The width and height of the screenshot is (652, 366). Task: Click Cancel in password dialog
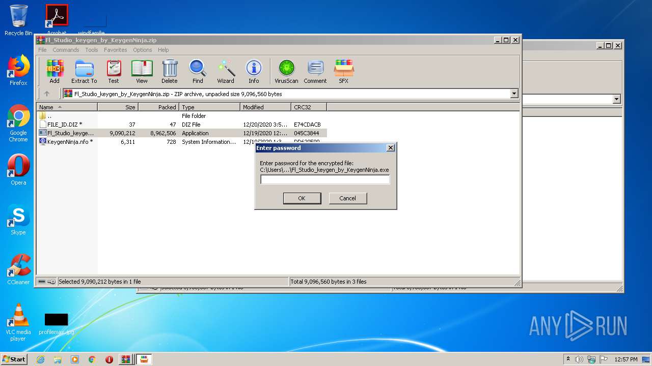coord(348,198)
